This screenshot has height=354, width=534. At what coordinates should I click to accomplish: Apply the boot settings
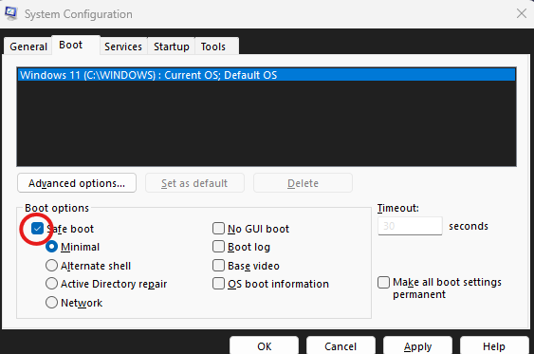(417, 345)
